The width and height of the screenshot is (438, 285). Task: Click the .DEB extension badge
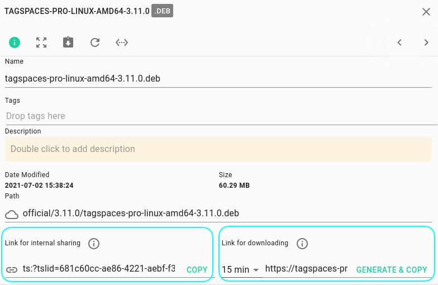click(x=162, y=11)
